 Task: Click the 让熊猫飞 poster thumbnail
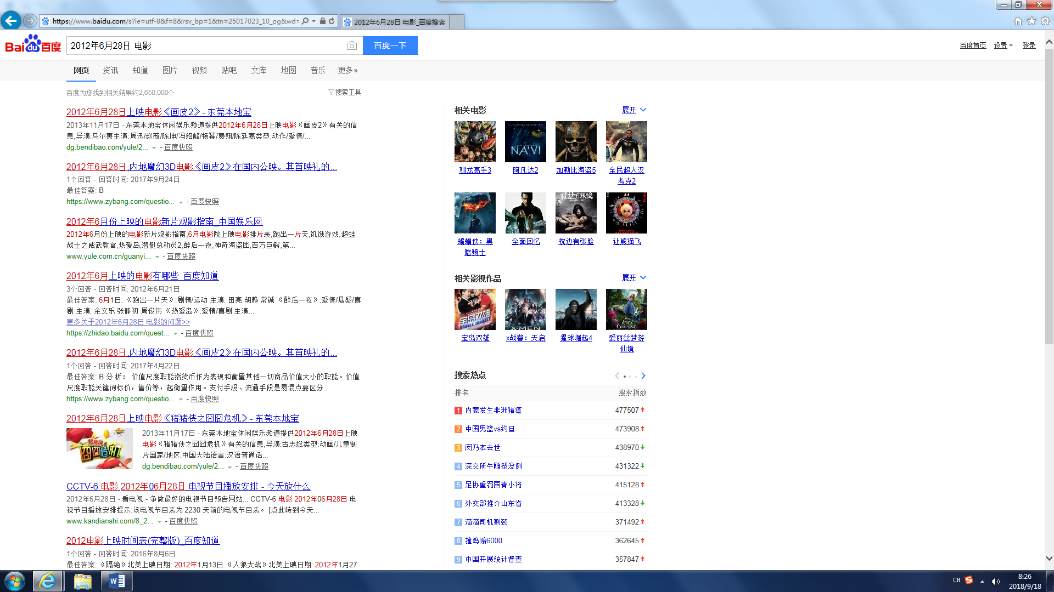(626, 213)
